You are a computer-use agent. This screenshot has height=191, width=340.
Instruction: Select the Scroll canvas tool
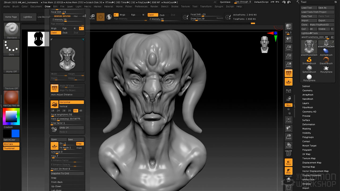[x=288, y=39]
